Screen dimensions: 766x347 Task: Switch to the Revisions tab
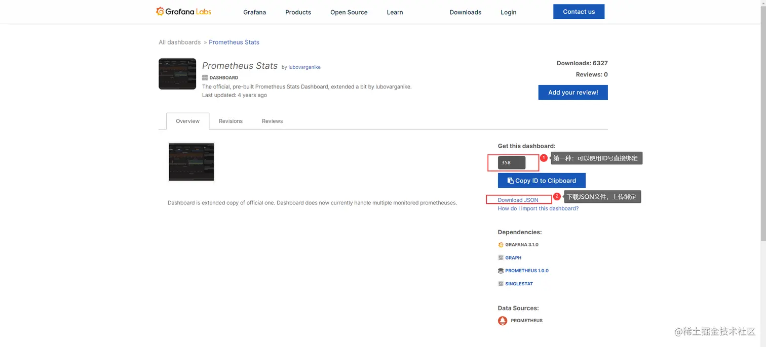pos(231,121)
